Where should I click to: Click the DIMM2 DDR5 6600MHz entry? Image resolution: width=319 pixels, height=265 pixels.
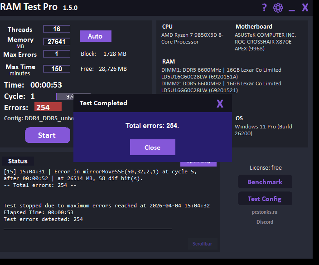(x=221, y=87)
